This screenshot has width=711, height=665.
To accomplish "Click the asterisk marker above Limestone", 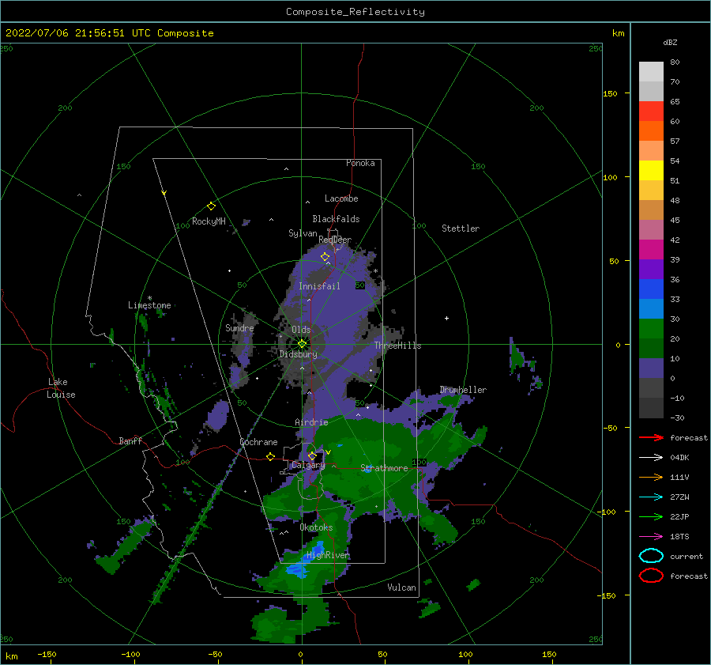I will (x=149, y=298).
